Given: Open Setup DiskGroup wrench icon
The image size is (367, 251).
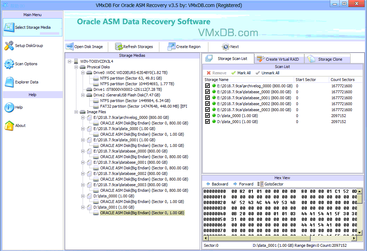Looking at the screenshot, I should (x=9, y=46).
